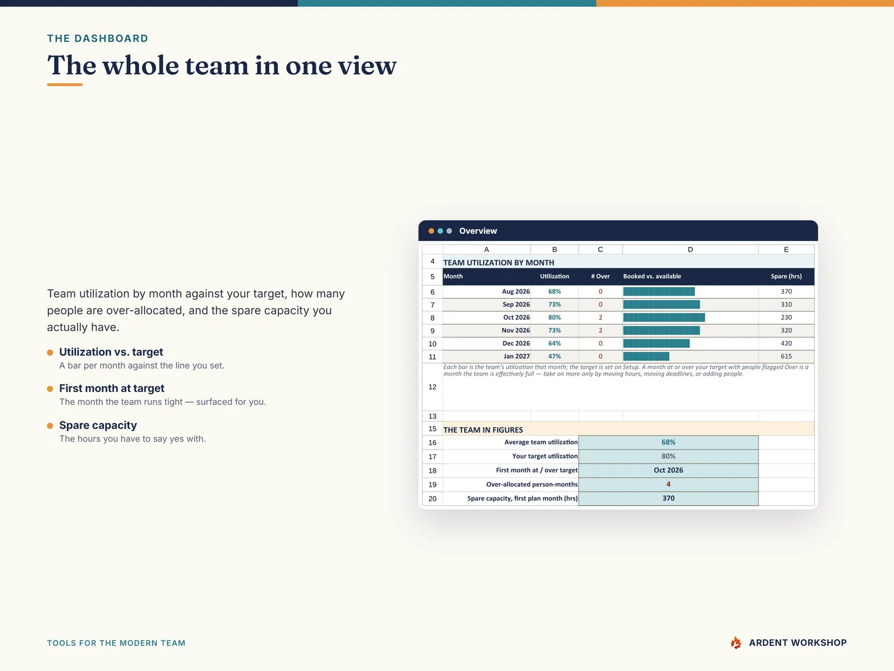Image resolution: width=894 pixels, height=671 pixels.
Task: Click the 'TOOLS FOR THE MODERN TEAM' footer text
Action: pyautogui.click(x=116, y=643)
